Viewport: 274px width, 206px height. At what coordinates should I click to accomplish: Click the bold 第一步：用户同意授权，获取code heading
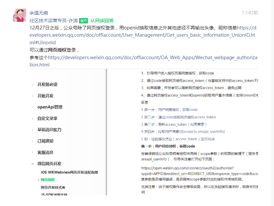(168, 146)
